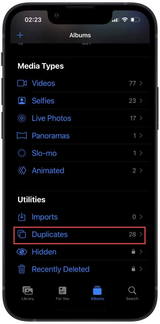Switch to the Library tab
Viewport: 160px width, 324px height.
click(27, 293)
